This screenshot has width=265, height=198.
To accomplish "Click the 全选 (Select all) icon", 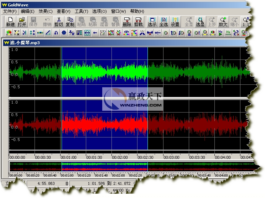I will tap(163, 22).
